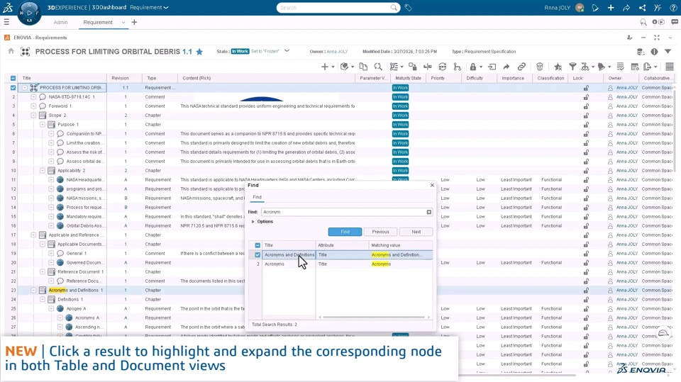681x382 pixels.
Task: Click the tag icon beside search bar
Action: click(x=409, y=8)
